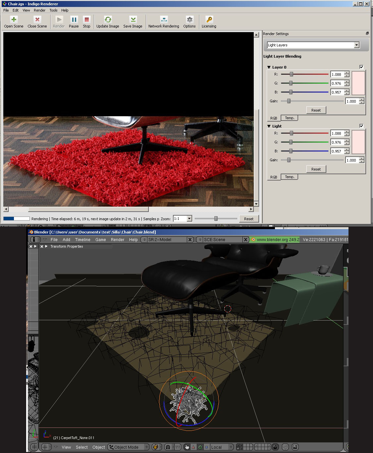Collapse the Layer 0 section
The width and height of the screenshot is (373, 453).
tap(269, 67)
